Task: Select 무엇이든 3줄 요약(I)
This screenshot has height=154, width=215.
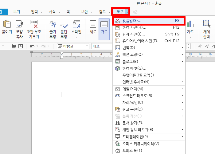Action: pos(149,75)
